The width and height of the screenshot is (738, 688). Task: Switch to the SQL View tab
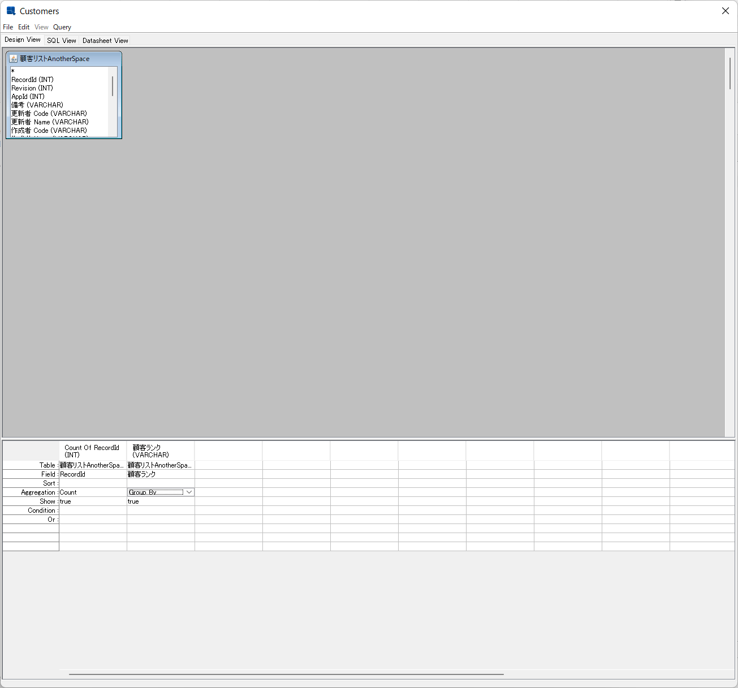point(62,41)
